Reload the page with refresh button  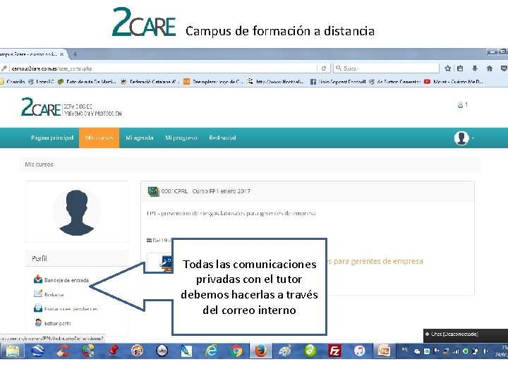pyautogui.click(x=323, y=68)
